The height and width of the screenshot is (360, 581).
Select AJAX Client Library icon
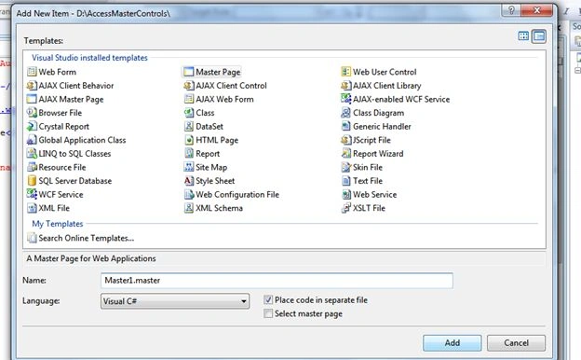[x=345, y=86]
